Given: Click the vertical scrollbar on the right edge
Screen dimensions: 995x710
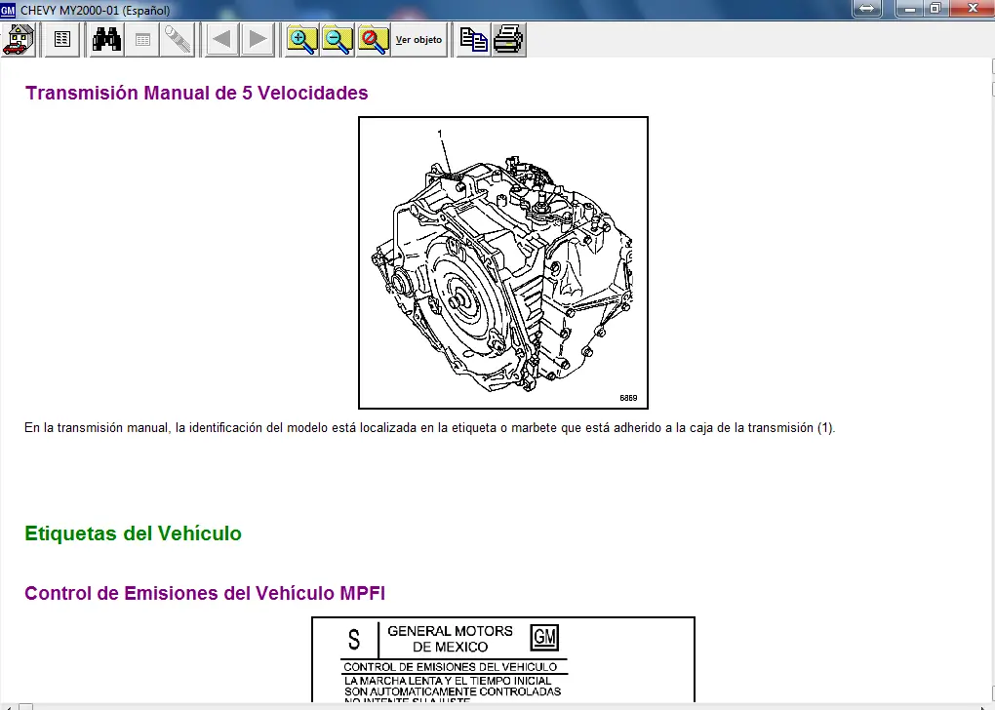Looking at the screenshot, I should (x=992, y=380).
